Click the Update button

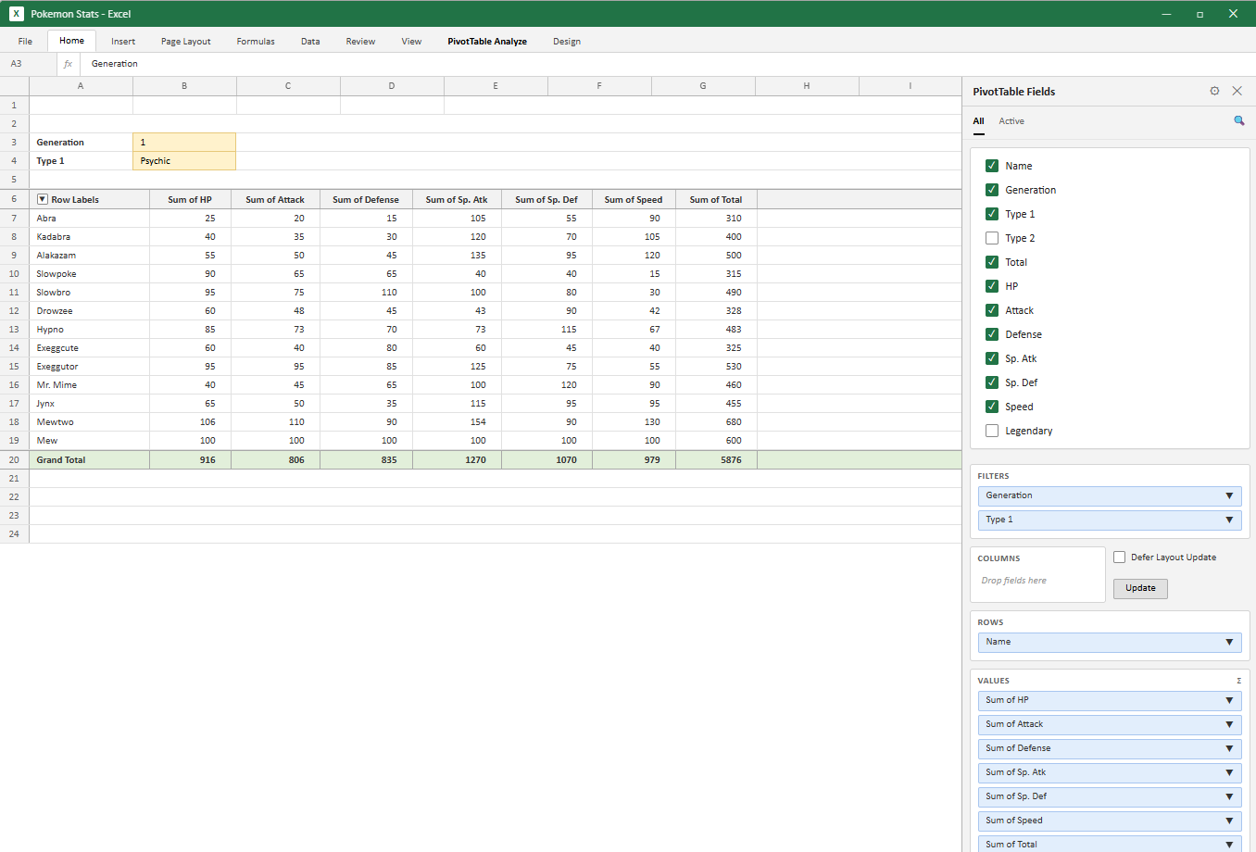[x=1140, y=588]
